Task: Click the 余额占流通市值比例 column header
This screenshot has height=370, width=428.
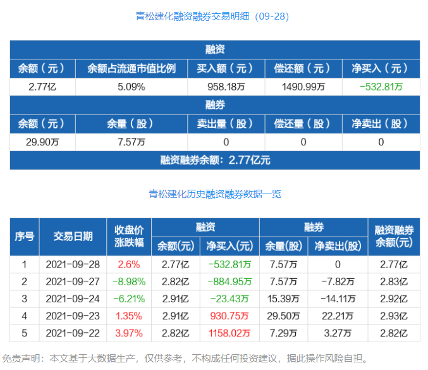Action: pyautogui.click(x=131, y=68)
